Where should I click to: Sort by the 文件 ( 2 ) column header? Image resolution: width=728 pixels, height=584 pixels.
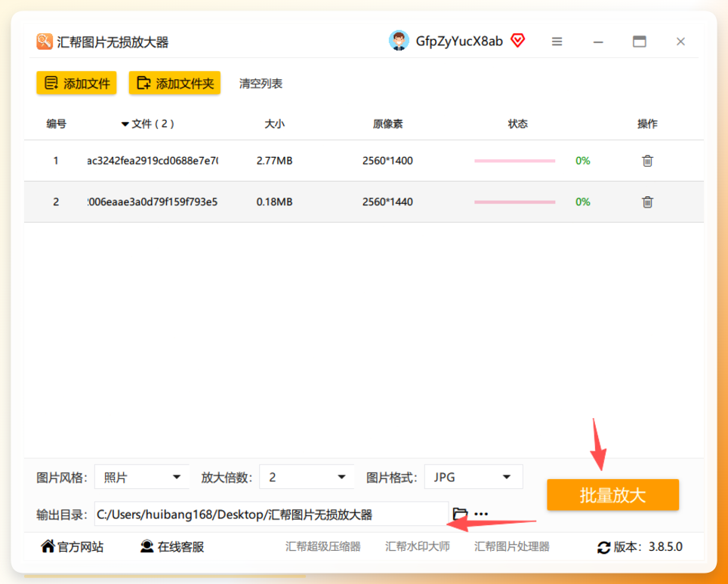(148, 124)
